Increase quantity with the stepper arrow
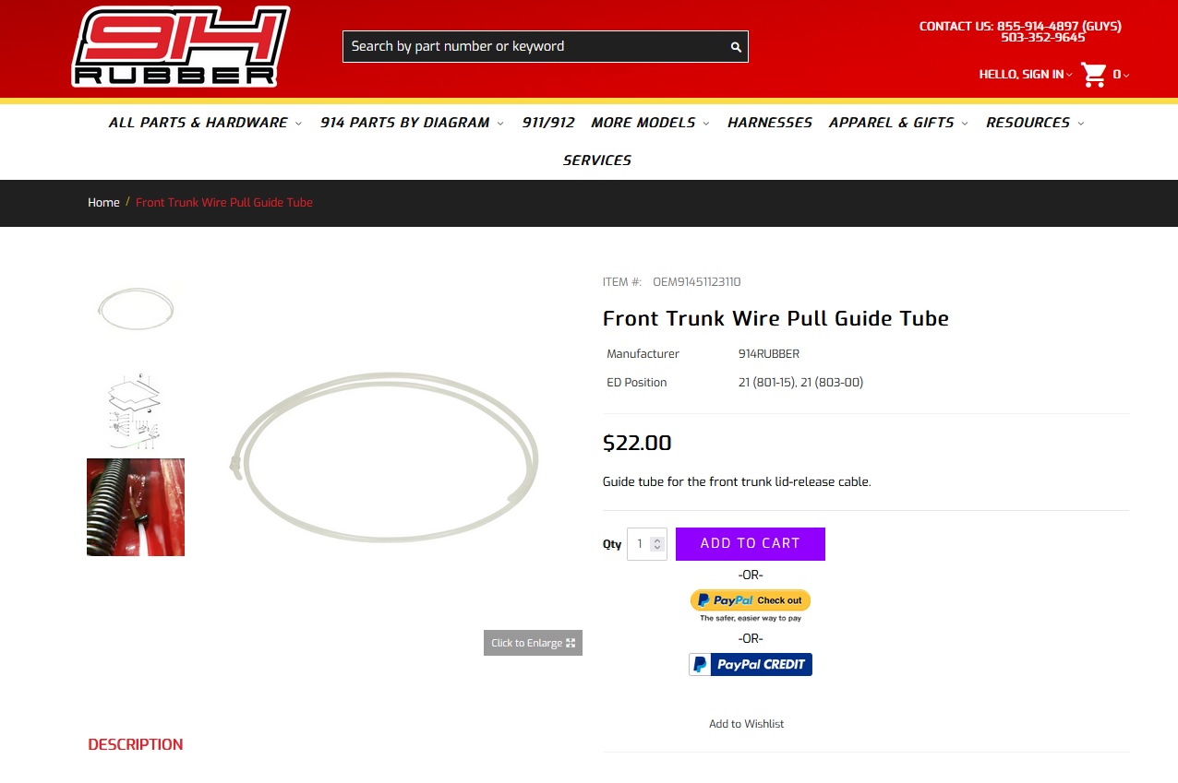This screenshot has height=783, width=1178. point(657,540)
